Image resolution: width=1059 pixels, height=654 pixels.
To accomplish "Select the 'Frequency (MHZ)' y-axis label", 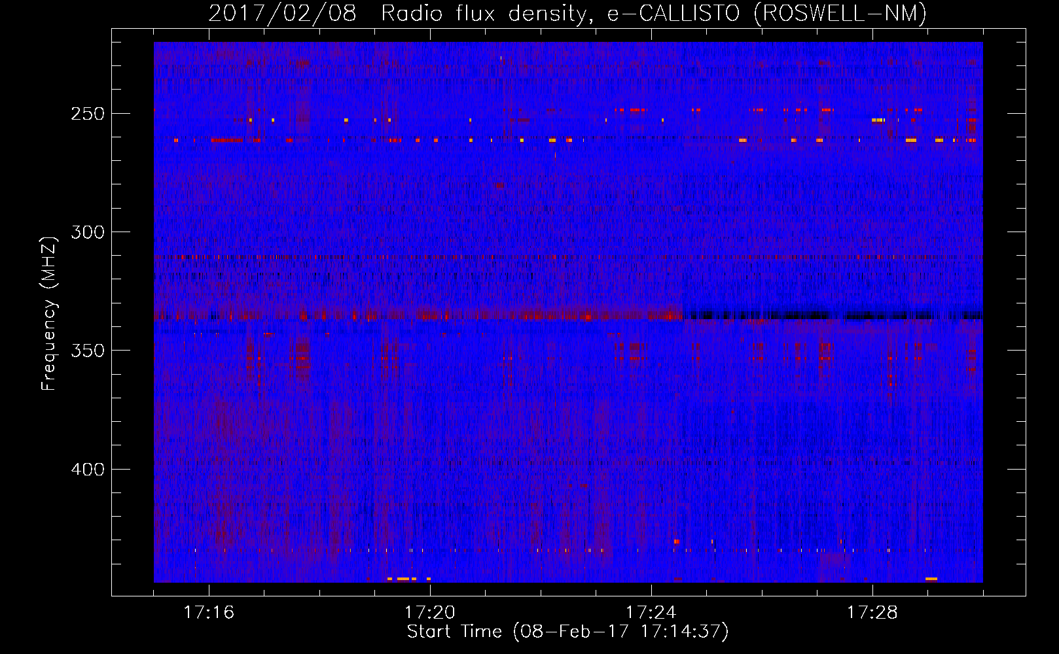I will point(49,313).
